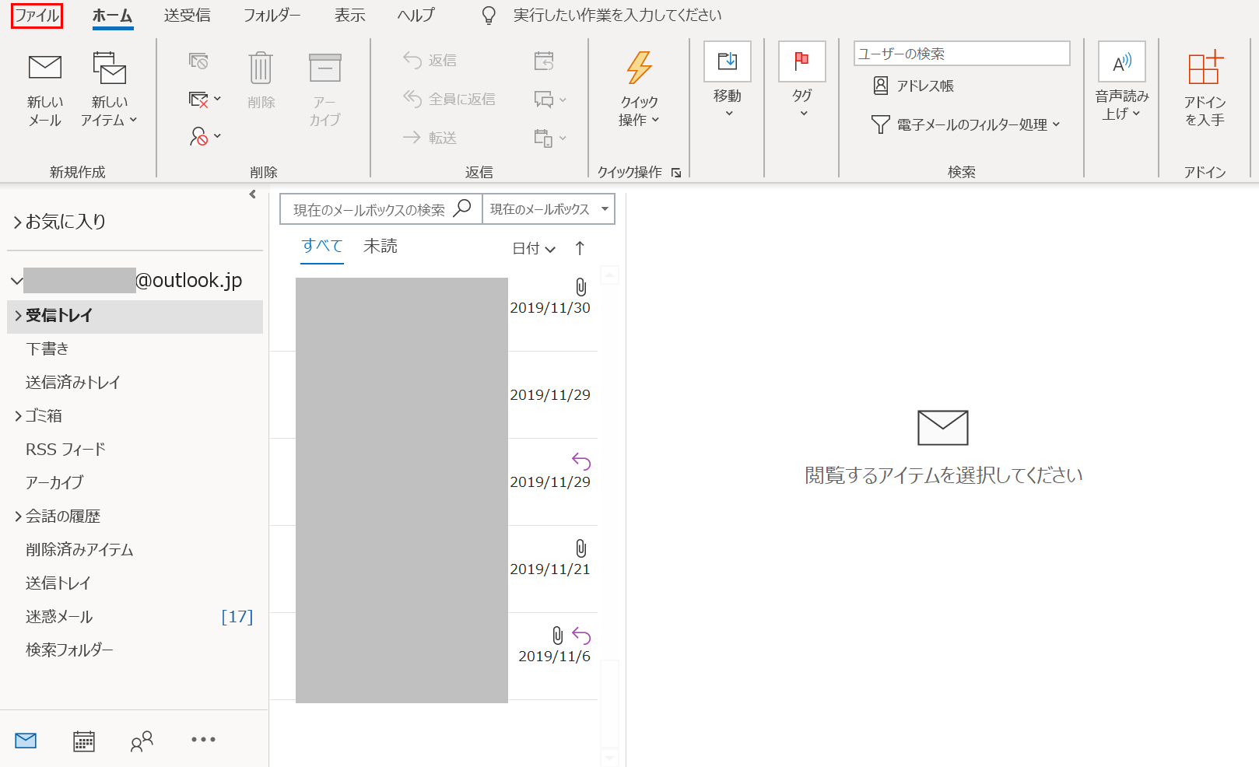Open the message dated 2019/11/6

(x=433, y=657)
